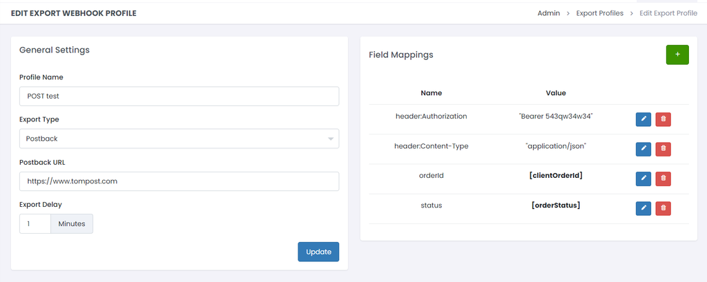Click the Update button
The width and height of the screenshot is (707, 282).
pos(318,252)
